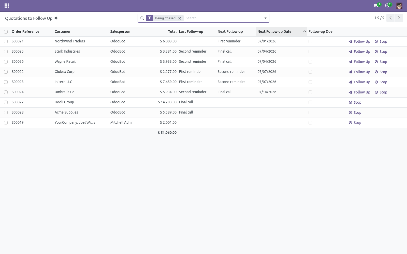Click the 07/14/2026 follow-up date
The height and width of the screenshot is (254, 407).
pos(267,92)
